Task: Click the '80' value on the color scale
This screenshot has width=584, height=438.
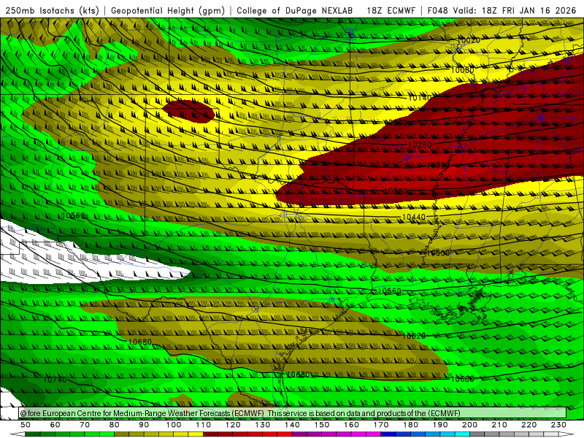Action: [115, 425]
